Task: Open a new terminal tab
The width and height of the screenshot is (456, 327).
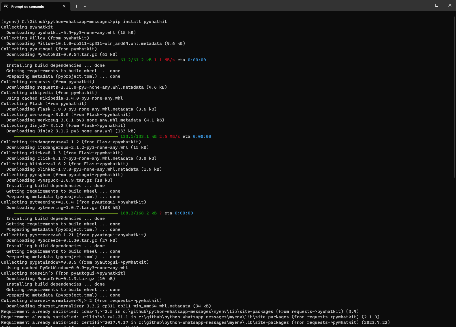Action: [x=76, y=6]
